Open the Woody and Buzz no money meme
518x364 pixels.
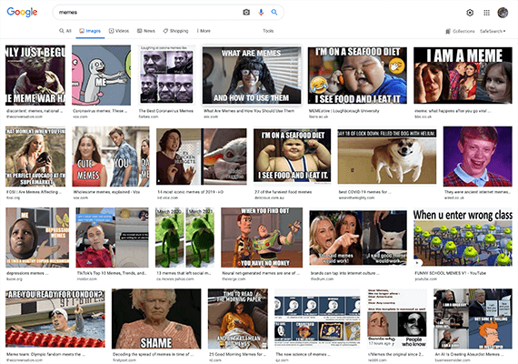click(x=262, y=238)
